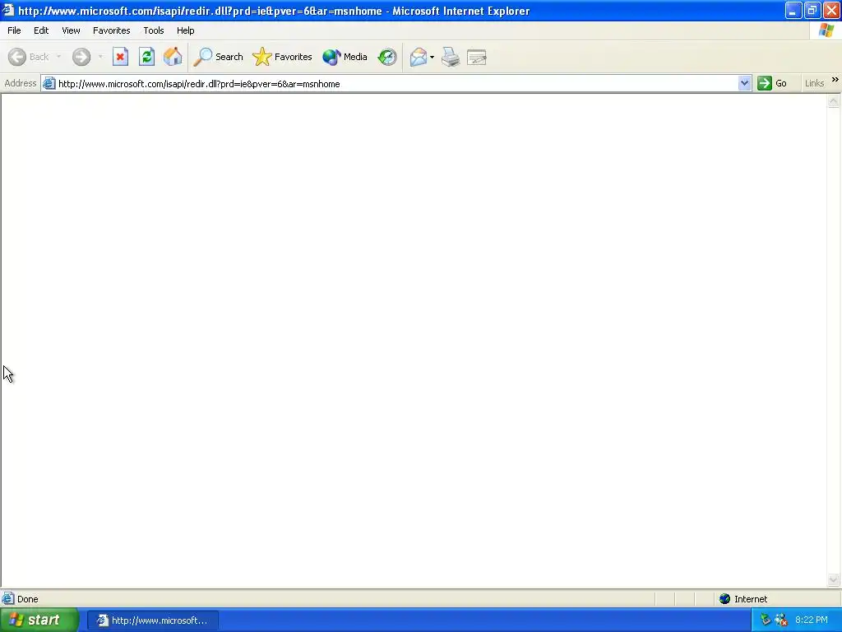Screen dimensions: 842x632
Task: Click the network connection tray icon
Action: point(766,620)
